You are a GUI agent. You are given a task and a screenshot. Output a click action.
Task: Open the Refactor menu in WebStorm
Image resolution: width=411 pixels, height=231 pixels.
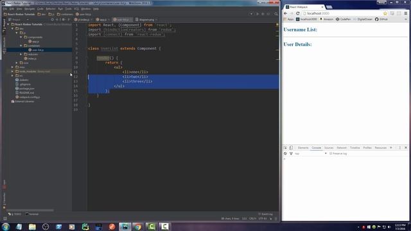[51, 9]
